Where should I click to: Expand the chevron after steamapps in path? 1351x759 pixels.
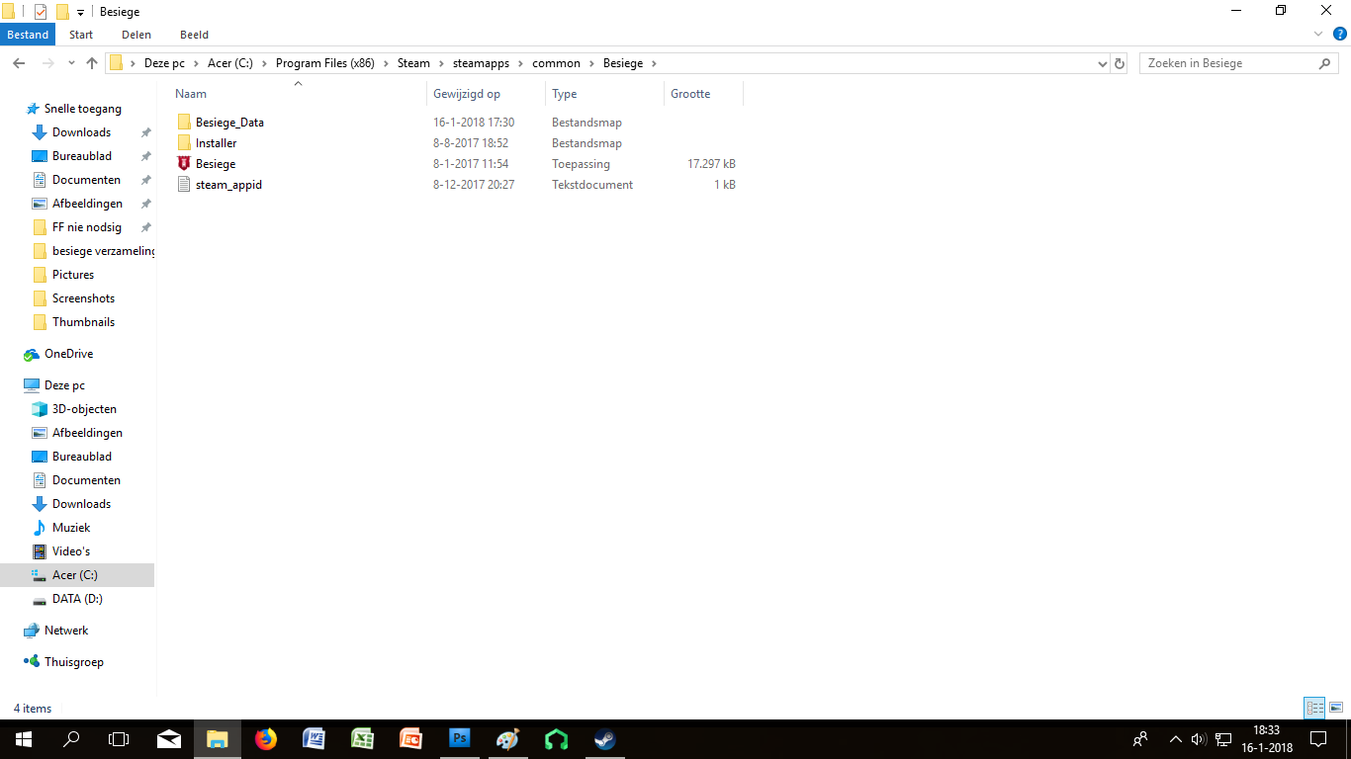pyautogui.click(x=519, y=63)
